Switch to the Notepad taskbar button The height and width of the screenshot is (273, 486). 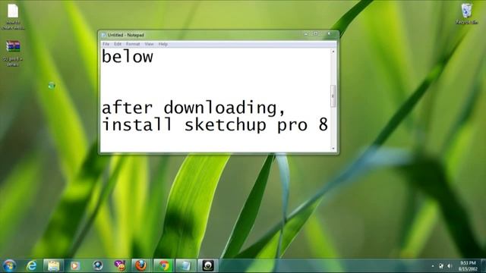185,265
